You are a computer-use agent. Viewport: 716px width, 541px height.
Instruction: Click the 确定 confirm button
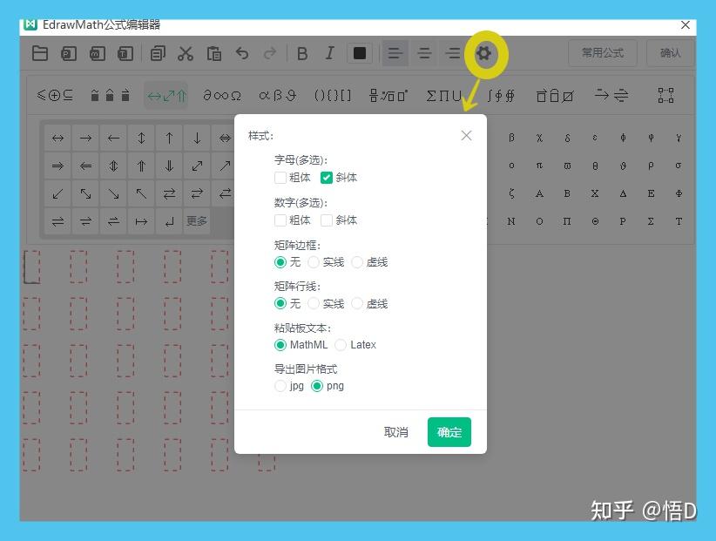tap(449, 432)
